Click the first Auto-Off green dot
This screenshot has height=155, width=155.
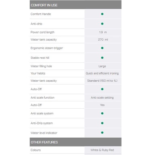point(102,89)
